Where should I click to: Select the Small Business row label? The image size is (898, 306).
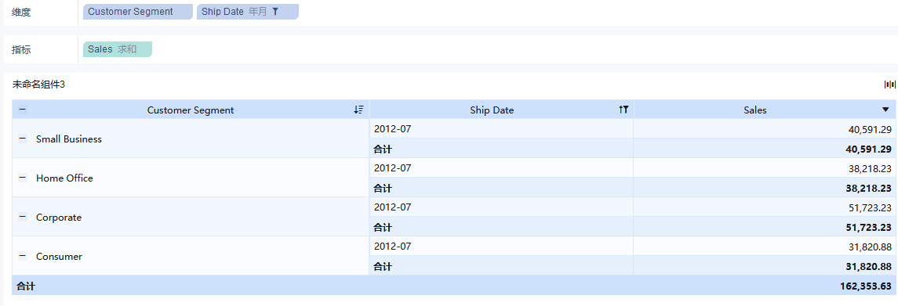coord(69,139)
